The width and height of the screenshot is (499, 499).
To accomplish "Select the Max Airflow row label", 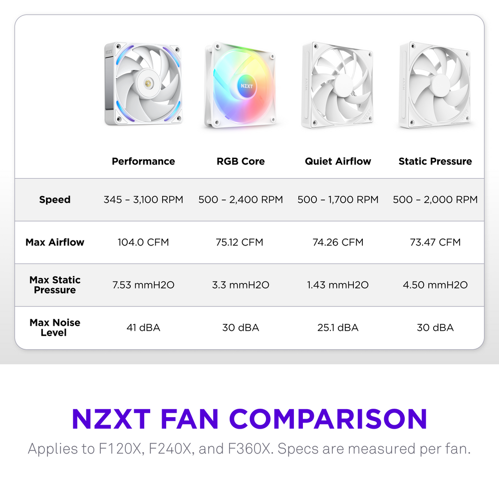I will click(x=55, y=242).
